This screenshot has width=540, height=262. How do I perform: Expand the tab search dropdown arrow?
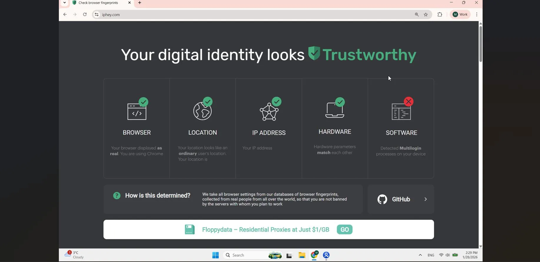[x=65, y=3]
